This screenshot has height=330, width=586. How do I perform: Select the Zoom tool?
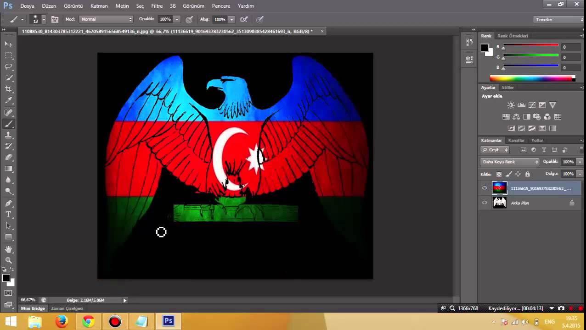coord(8,260)
